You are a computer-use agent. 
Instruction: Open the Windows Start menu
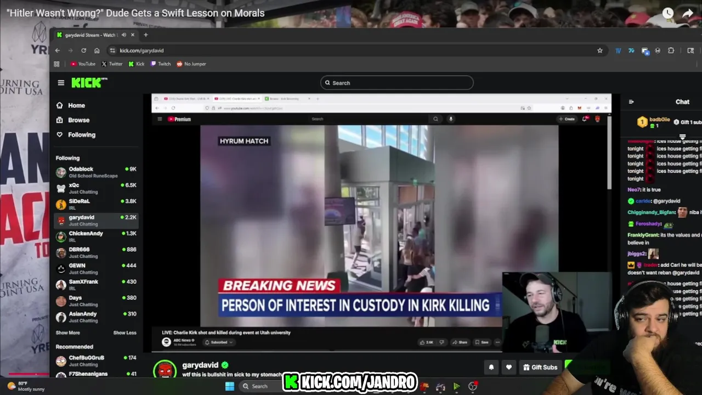(230, 386)
